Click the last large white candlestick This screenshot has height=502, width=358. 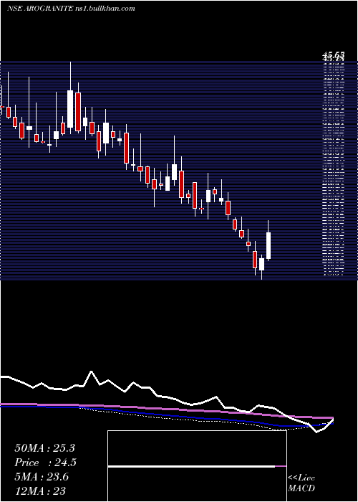point(268,245)
